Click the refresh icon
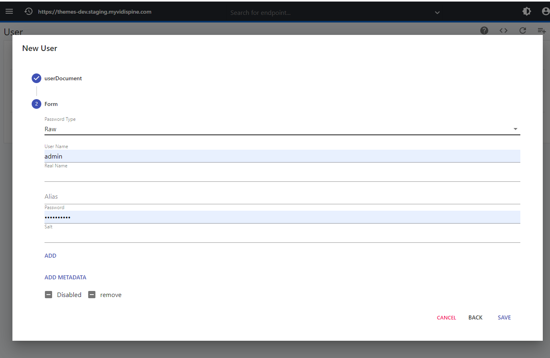The image size is (550, 358). pos(523,31)
